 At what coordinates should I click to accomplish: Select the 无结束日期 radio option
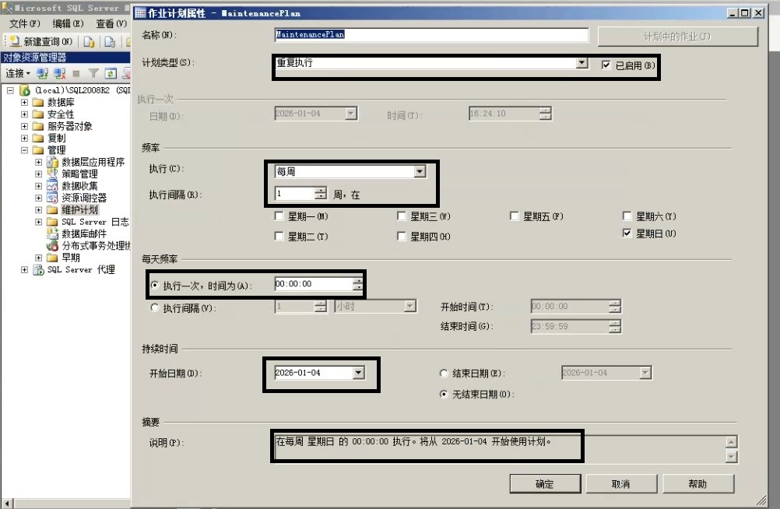pos(444,394)
